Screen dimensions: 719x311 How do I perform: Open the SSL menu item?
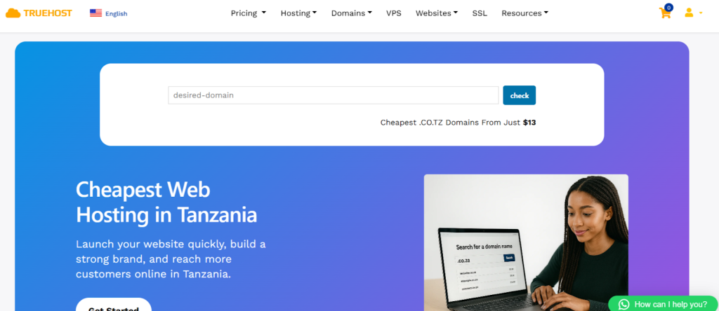(x=480, y=13)
